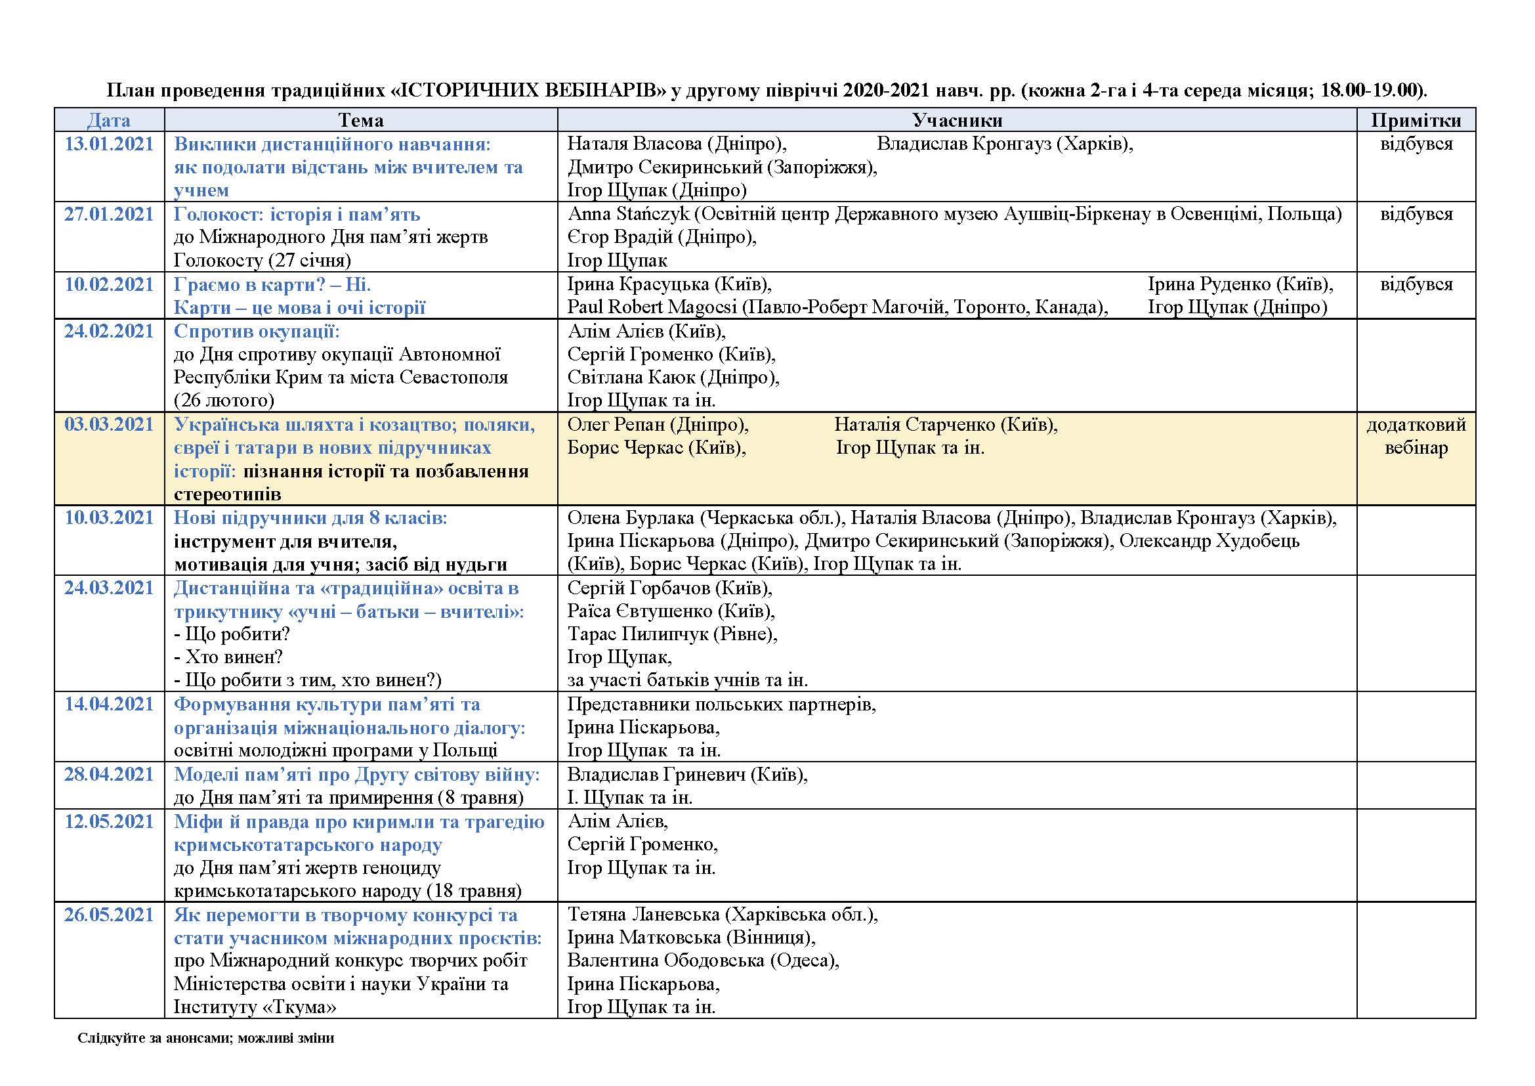This screenshot has height=1086, width=1535.
Task: Click the "Учасники" column header
Action: [957, 120]
